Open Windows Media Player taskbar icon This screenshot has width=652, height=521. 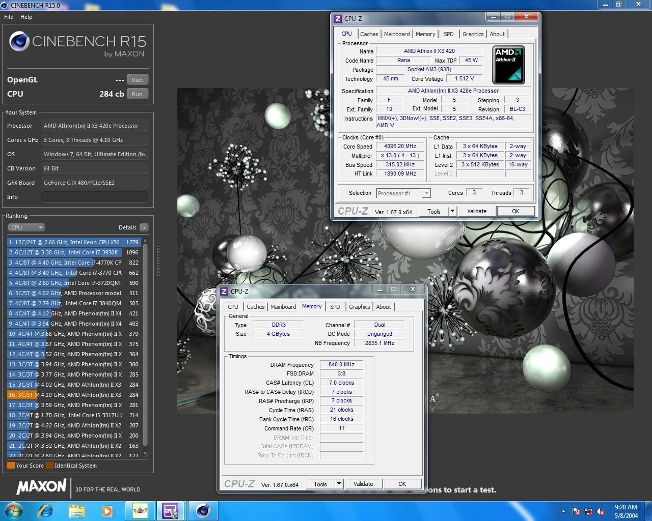[107, 511]
